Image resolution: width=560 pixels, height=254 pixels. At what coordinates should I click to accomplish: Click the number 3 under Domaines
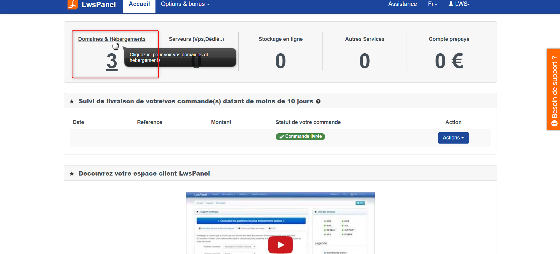[112, 61]
